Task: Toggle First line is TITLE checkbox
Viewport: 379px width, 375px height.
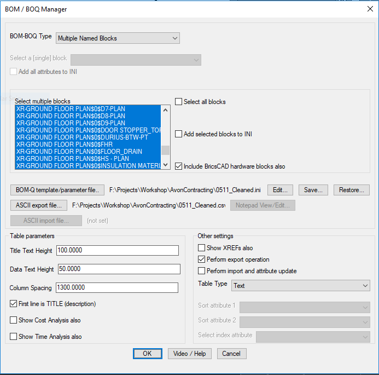Action: click(14, 304)
